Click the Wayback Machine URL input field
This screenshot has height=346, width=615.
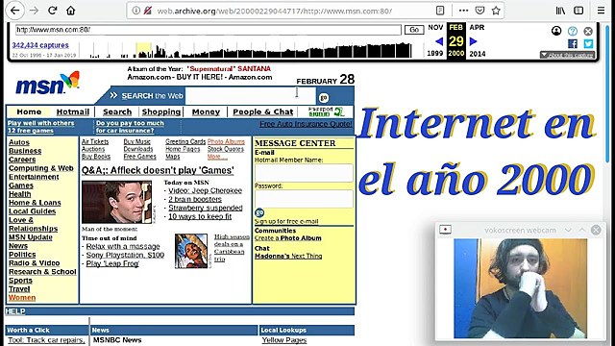point(209,30)
